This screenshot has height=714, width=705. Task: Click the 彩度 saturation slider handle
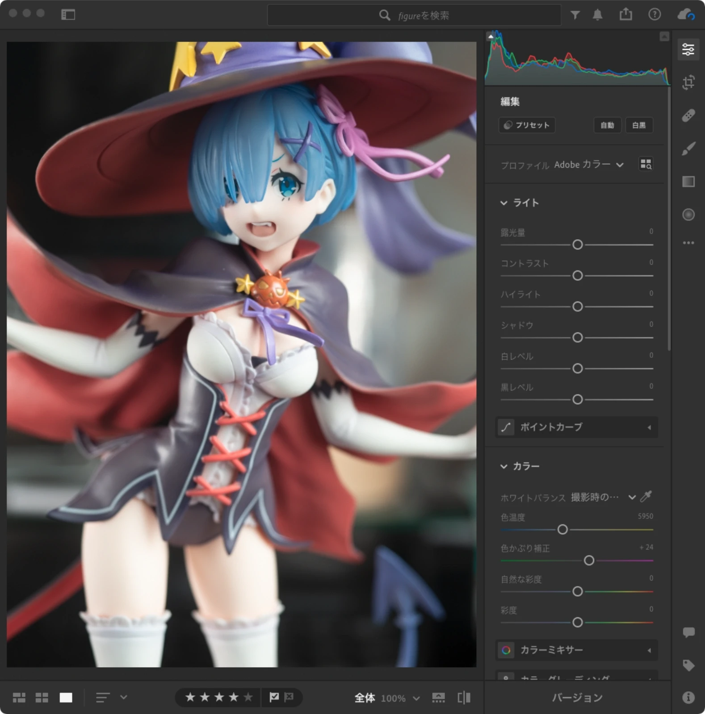(577, 622)
